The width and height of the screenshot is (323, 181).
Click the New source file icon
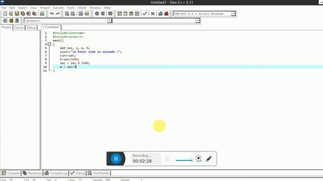click(x=5, y=14)
